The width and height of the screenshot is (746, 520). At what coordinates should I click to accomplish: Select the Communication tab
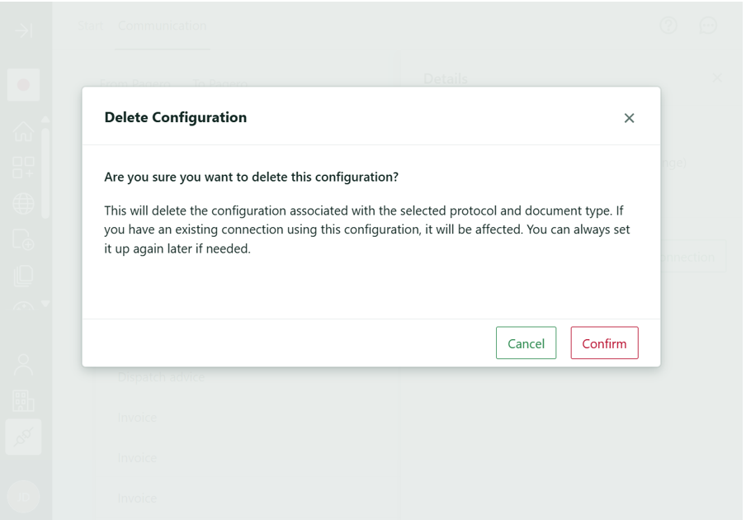[163, 26]
